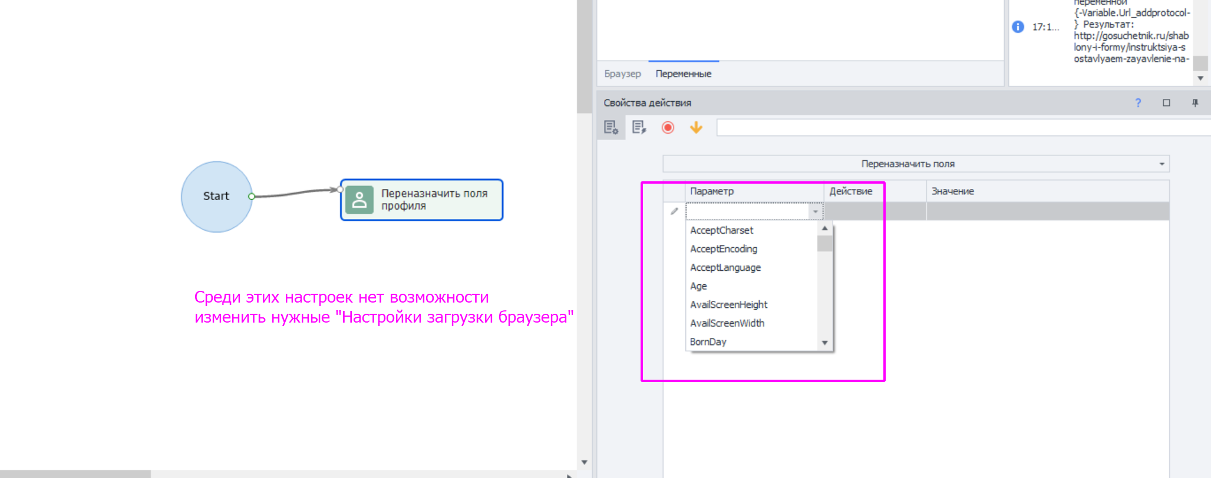Click the search field in properties toolbar

pos(963,127)
